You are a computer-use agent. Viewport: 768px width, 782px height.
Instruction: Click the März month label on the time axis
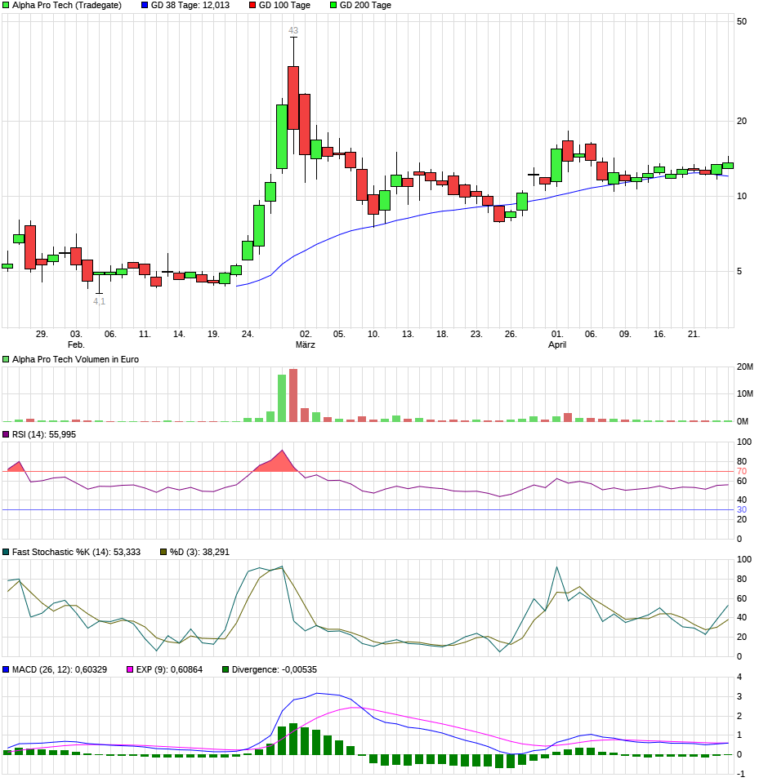[305, 345]
